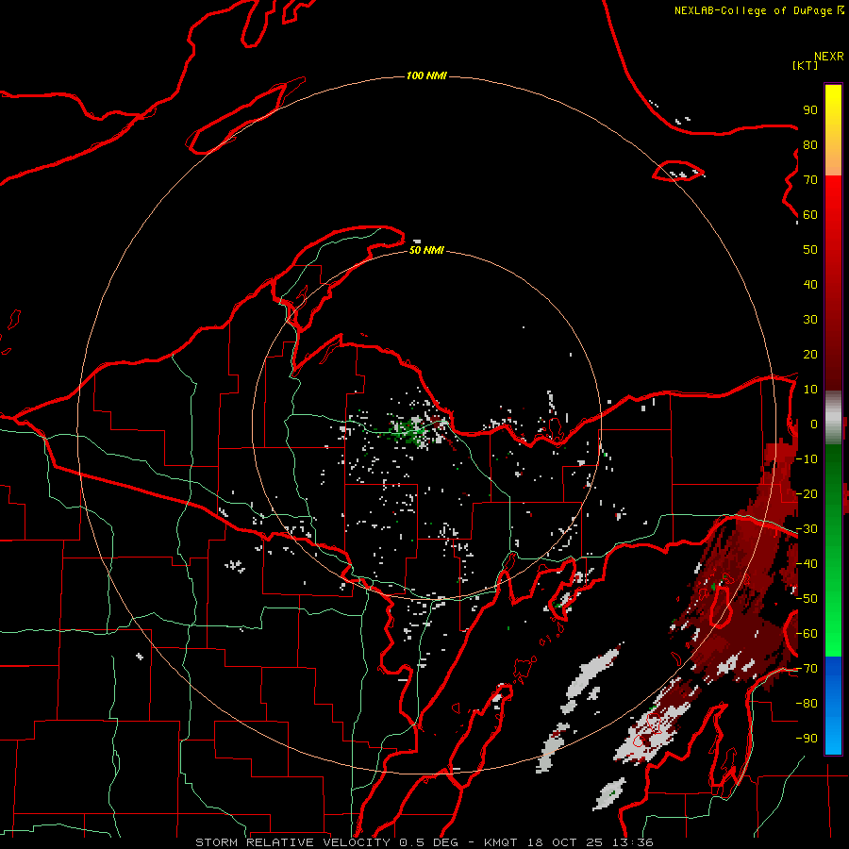
Task: Click the -70 value on the velocity scale
Action: click(x=807, y=669)
